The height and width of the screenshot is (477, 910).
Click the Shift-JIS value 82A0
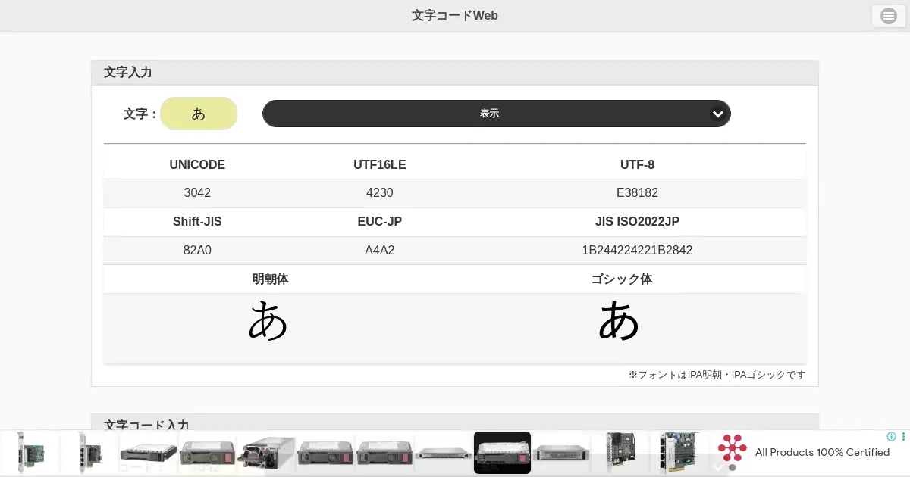coord(197,251)
